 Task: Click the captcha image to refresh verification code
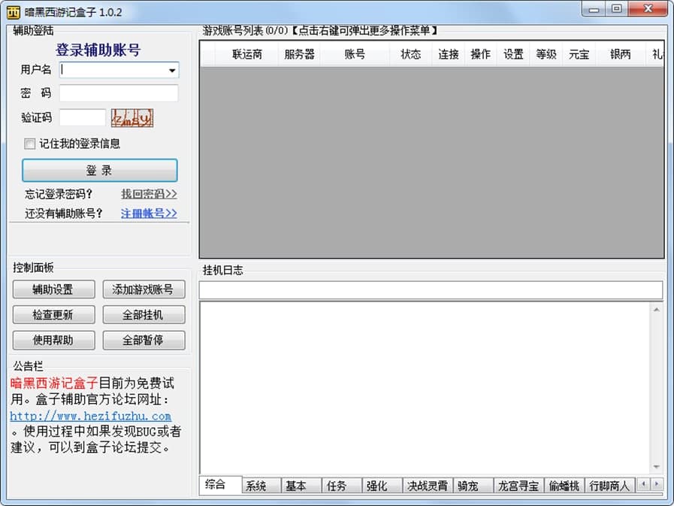point(131,117)
